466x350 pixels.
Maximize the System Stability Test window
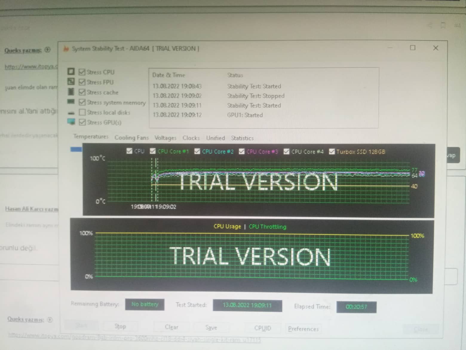(x=413, y=48)
